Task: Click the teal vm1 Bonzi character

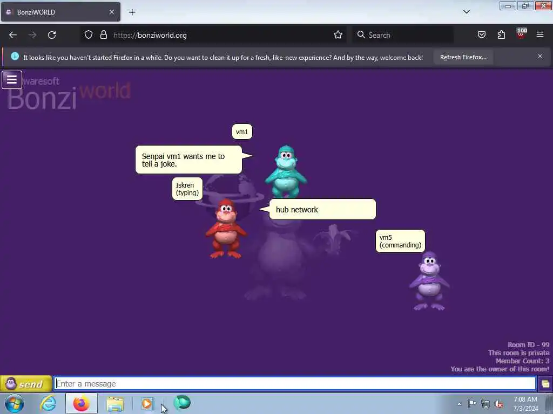Action: (286, 171)
